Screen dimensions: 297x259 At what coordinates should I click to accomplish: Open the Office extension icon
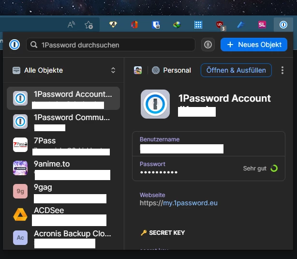(x=134, y=25)
